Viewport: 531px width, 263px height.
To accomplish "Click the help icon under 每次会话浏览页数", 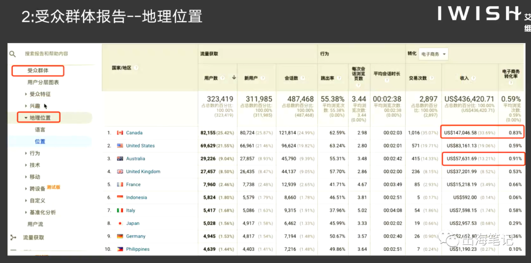I will [358, 85].
